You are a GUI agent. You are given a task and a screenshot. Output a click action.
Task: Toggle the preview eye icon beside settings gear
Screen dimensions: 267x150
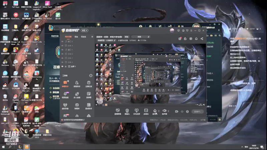point(182,112)
